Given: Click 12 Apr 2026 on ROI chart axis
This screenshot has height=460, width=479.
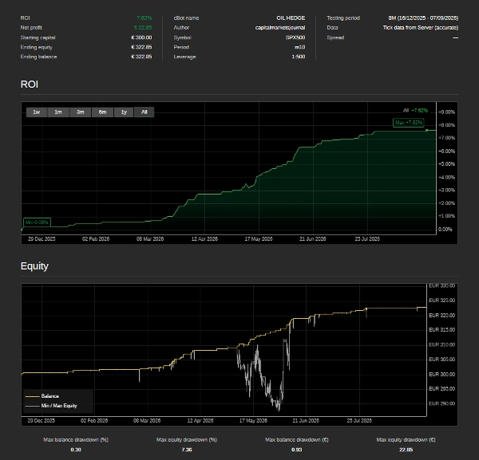Looking at the screenshot, I should click(x=204, y=239).
